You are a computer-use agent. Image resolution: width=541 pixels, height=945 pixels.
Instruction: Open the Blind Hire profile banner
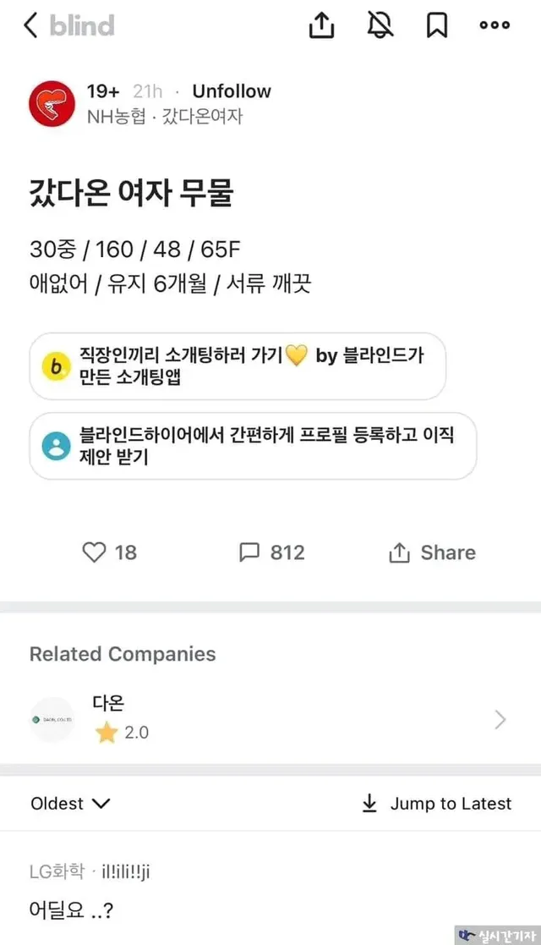click(x=253, y=446)
